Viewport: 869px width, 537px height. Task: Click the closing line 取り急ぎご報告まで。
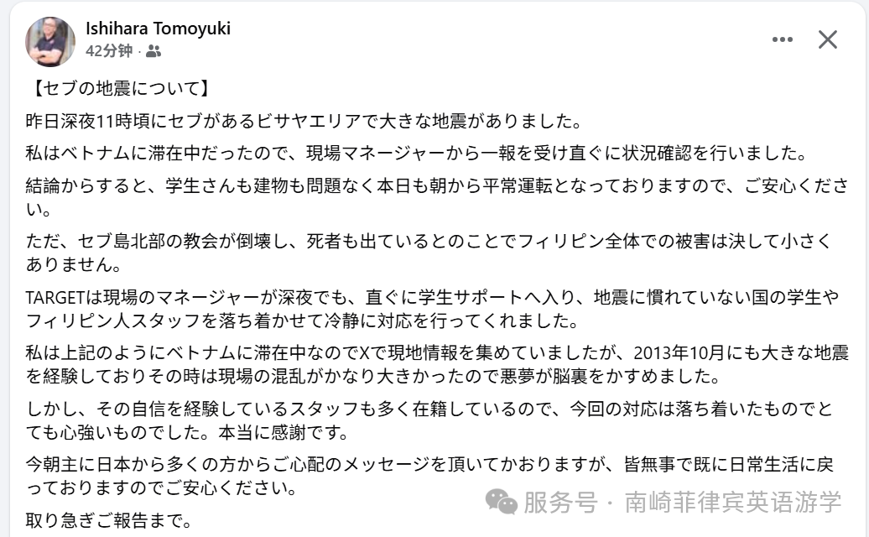tap(110, 521)
